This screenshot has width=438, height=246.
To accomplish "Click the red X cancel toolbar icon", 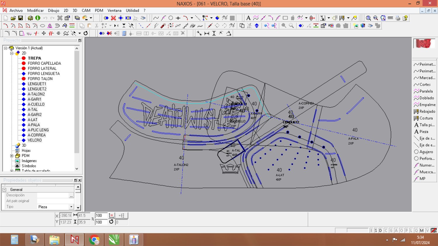I will click(113, 18).
